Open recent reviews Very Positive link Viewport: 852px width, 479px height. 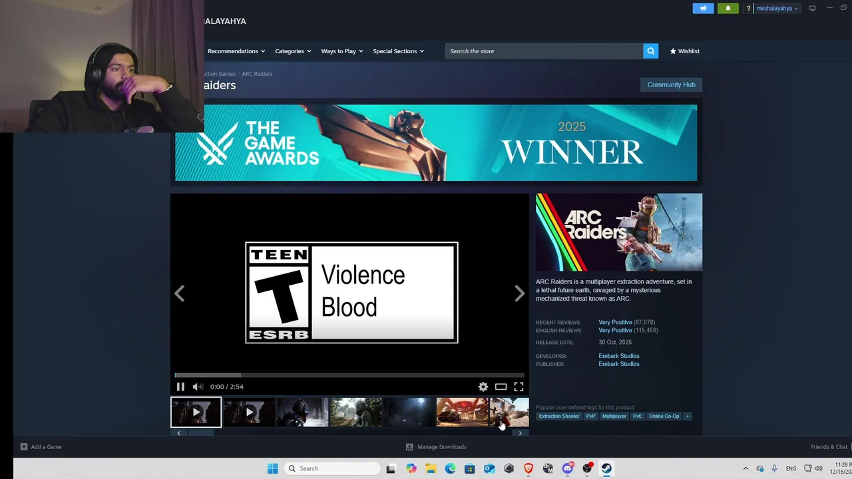pyautogui.click(x=615, y=322)
